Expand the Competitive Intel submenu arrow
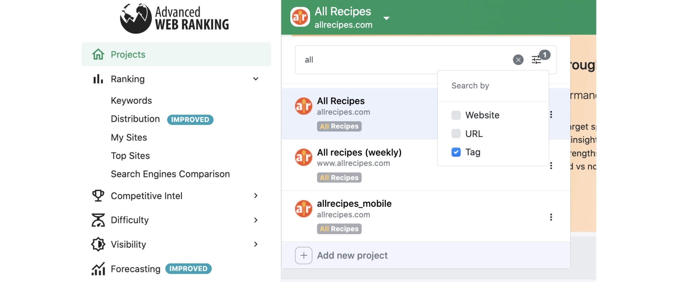Viewport: 678px width, 282px height. tap(256, 196)
